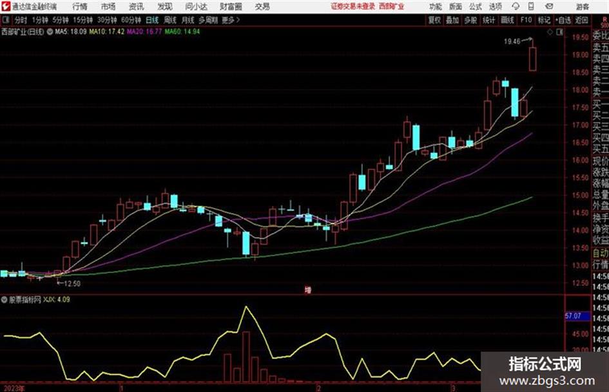609x392 pixels.
Task: Select the 日线 daily period
Action: click(152, 20)
